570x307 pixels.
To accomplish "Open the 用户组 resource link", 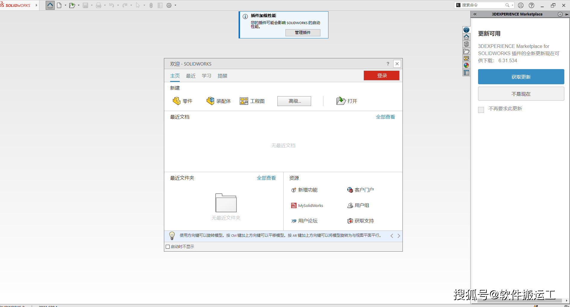I will [x=358, y=205].
